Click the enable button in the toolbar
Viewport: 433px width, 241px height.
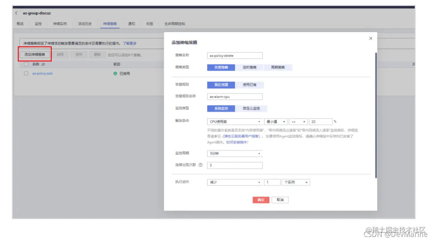coord(60,54)
